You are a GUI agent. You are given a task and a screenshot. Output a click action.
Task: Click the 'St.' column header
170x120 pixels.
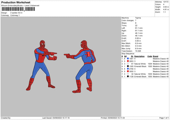pos(132,56)
